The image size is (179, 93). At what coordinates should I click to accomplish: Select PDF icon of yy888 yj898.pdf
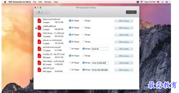pyautogui.click(x=39, y=28)
